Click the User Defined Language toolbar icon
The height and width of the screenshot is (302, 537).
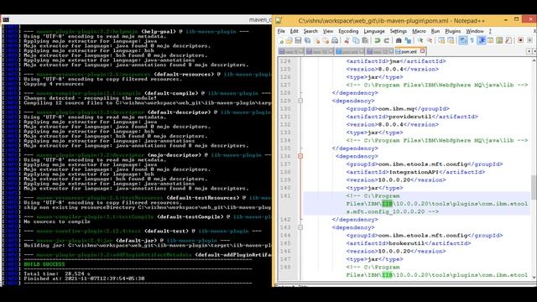490,41
